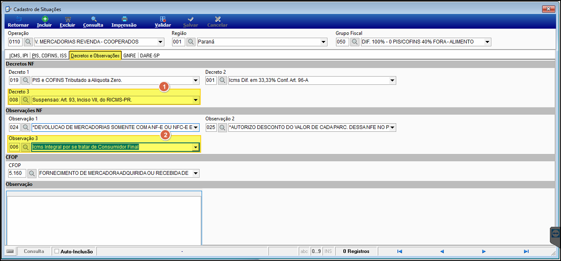The width and height of the screenshot is (561, 261).
Task: Expand the Observação 3 dropdown
Action: [196, 147]
